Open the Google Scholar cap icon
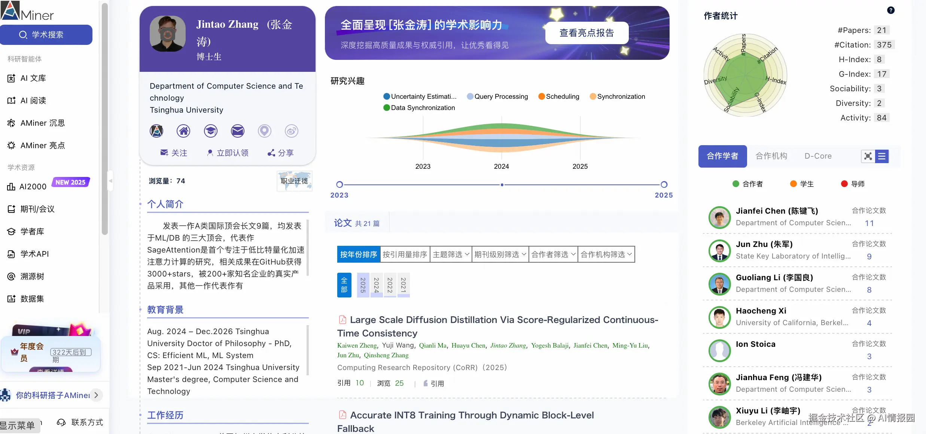The image size is (926, 434). (x=211, y=131)
